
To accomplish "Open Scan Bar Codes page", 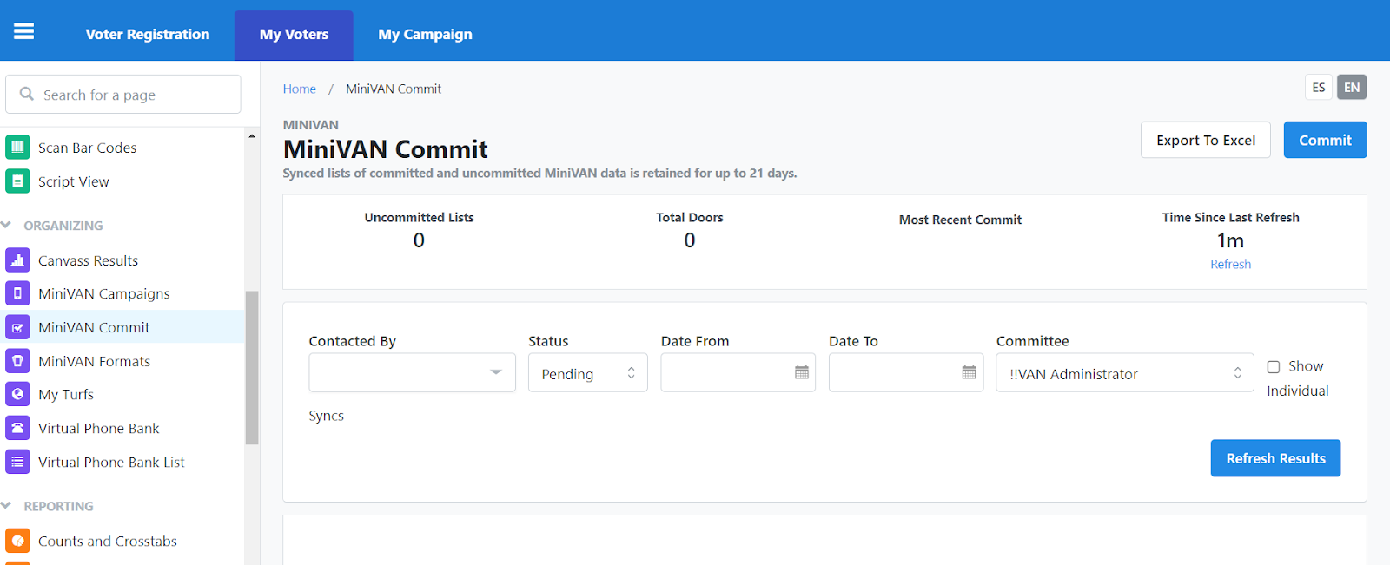I will 88,148.
